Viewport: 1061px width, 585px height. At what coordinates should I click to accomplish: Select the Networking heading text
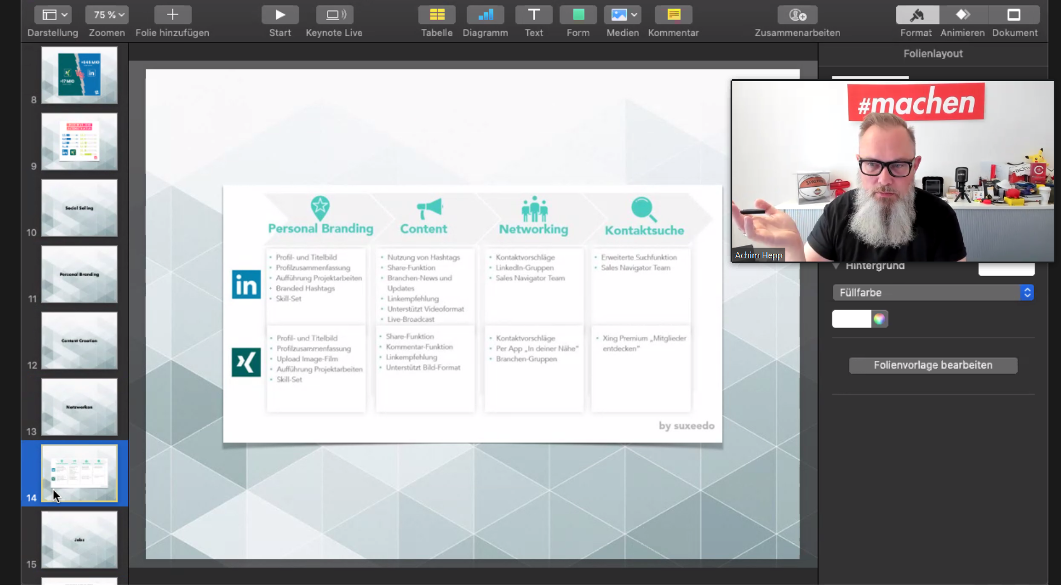(x=534, y=229)
